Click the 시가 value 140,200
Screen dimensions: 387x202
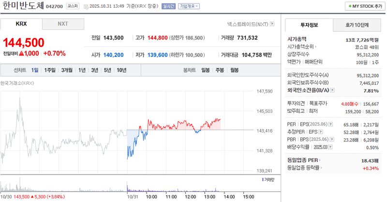click(x=113, y=55)
